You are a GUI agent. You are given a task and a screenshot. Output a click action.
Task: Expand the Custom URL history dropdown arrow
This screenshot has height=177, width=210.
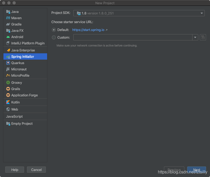pos(195,37)
